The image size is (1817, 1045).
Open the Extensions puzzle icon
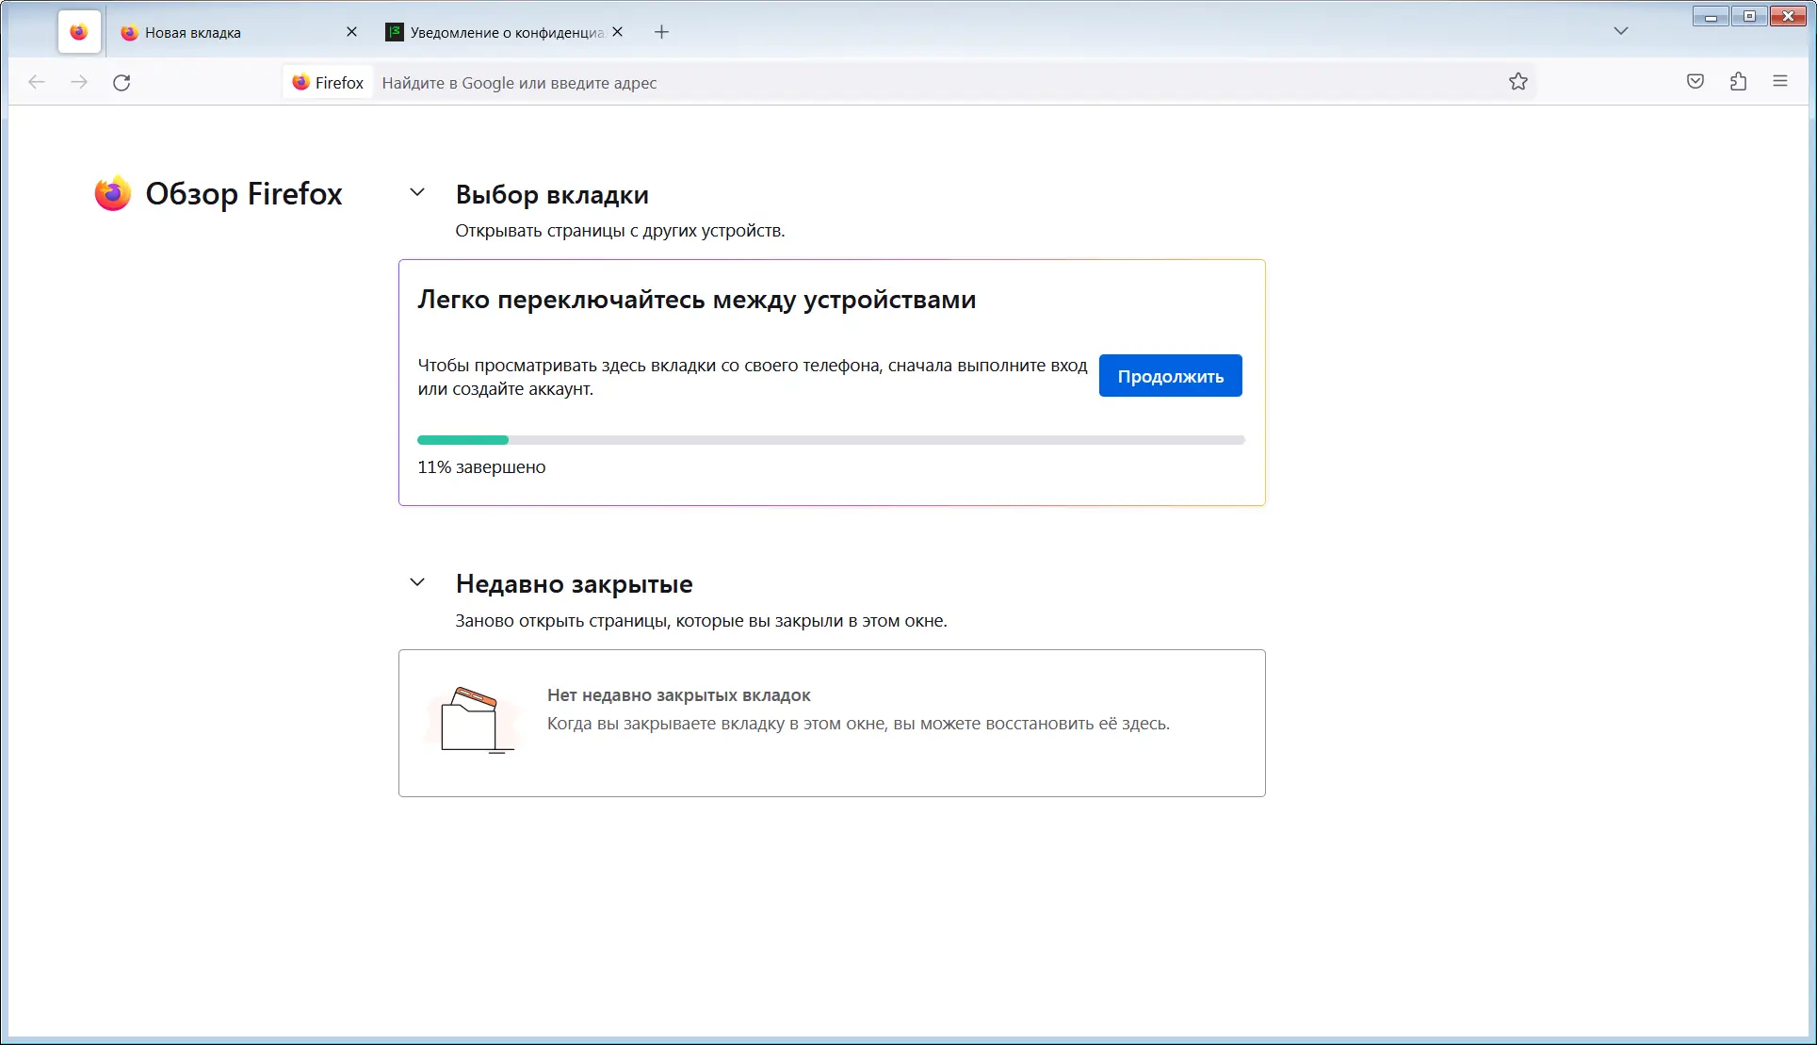[1738, 82]
